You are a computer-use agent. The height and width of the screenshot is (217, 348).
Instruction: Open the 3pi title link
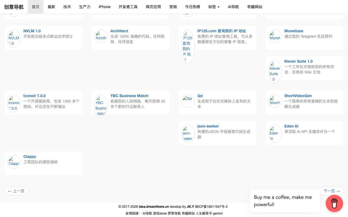(200, 96)
